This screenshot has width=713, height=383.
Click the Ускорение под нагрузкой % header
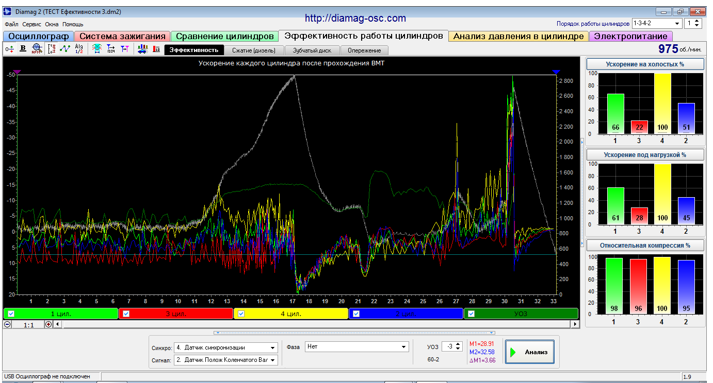(645, 154)
